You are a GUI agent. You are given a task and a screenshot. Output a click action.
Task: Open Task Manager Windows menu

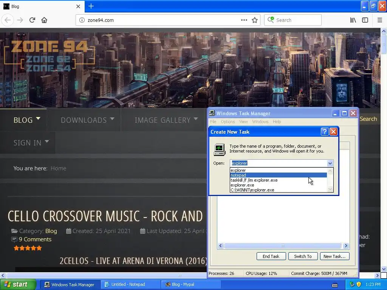260,122
